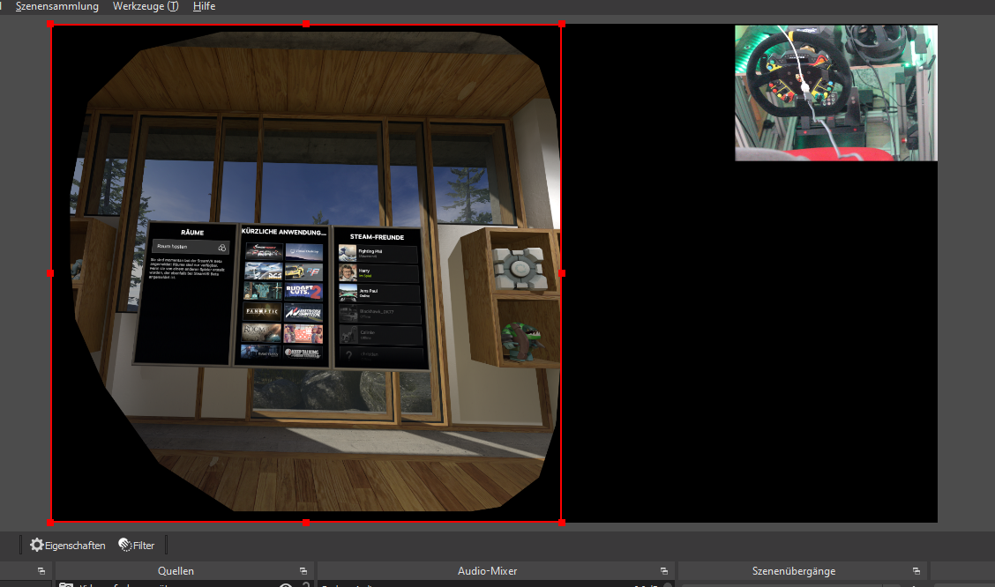Click the Filter button
The image size is (995, 587).
pos(137,545)
